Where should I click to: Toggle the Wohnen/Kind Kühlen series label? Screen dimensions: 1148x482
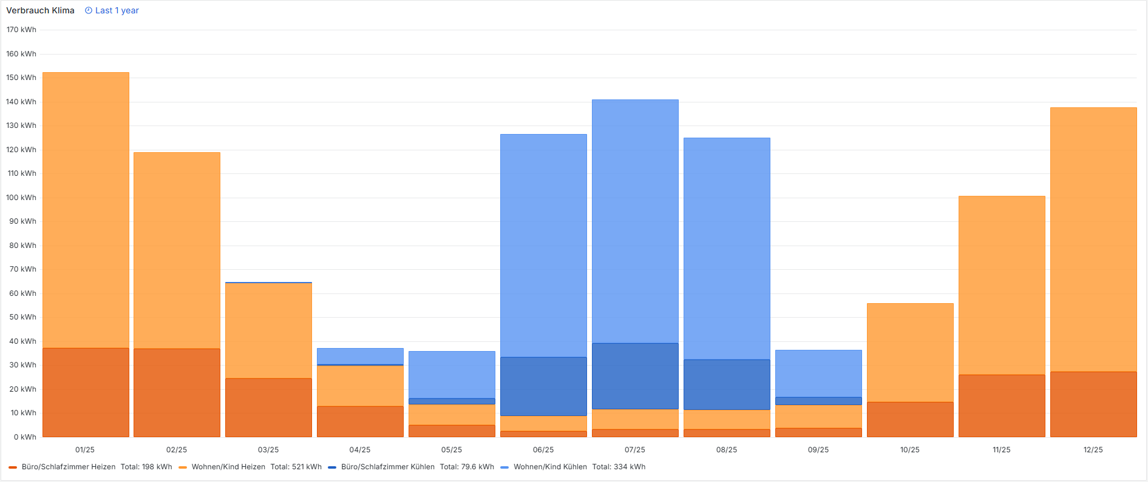(x=550, y=467)
